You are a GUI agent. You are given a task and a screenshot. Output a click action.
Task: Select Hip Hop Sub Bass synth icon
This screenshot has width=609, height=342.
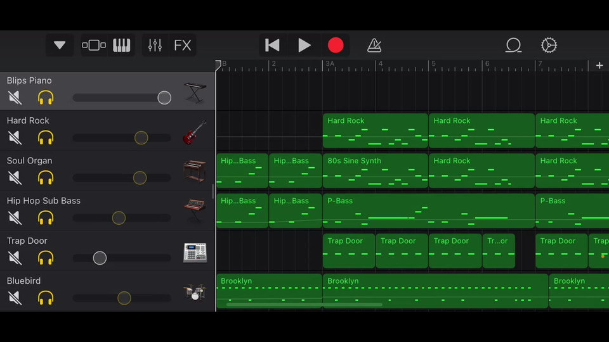click(195, 212)
